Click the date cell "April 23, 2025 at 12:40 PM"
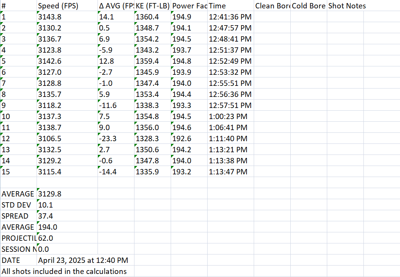This screenshot has height=277, width=400. 83,260
